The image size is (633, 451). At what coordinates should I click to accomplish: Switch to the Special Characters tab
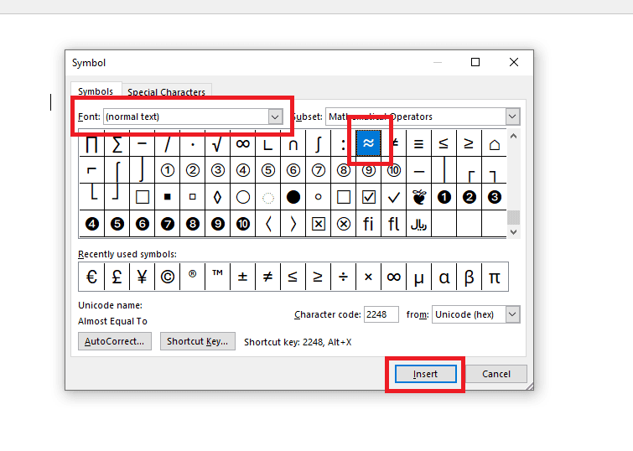pos(166,92)
